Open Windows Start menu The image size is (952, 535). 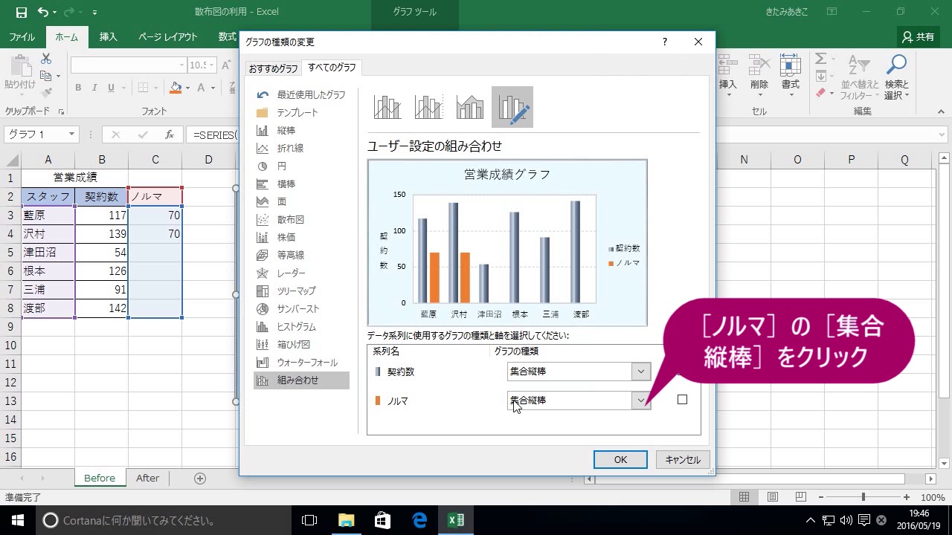18,520
